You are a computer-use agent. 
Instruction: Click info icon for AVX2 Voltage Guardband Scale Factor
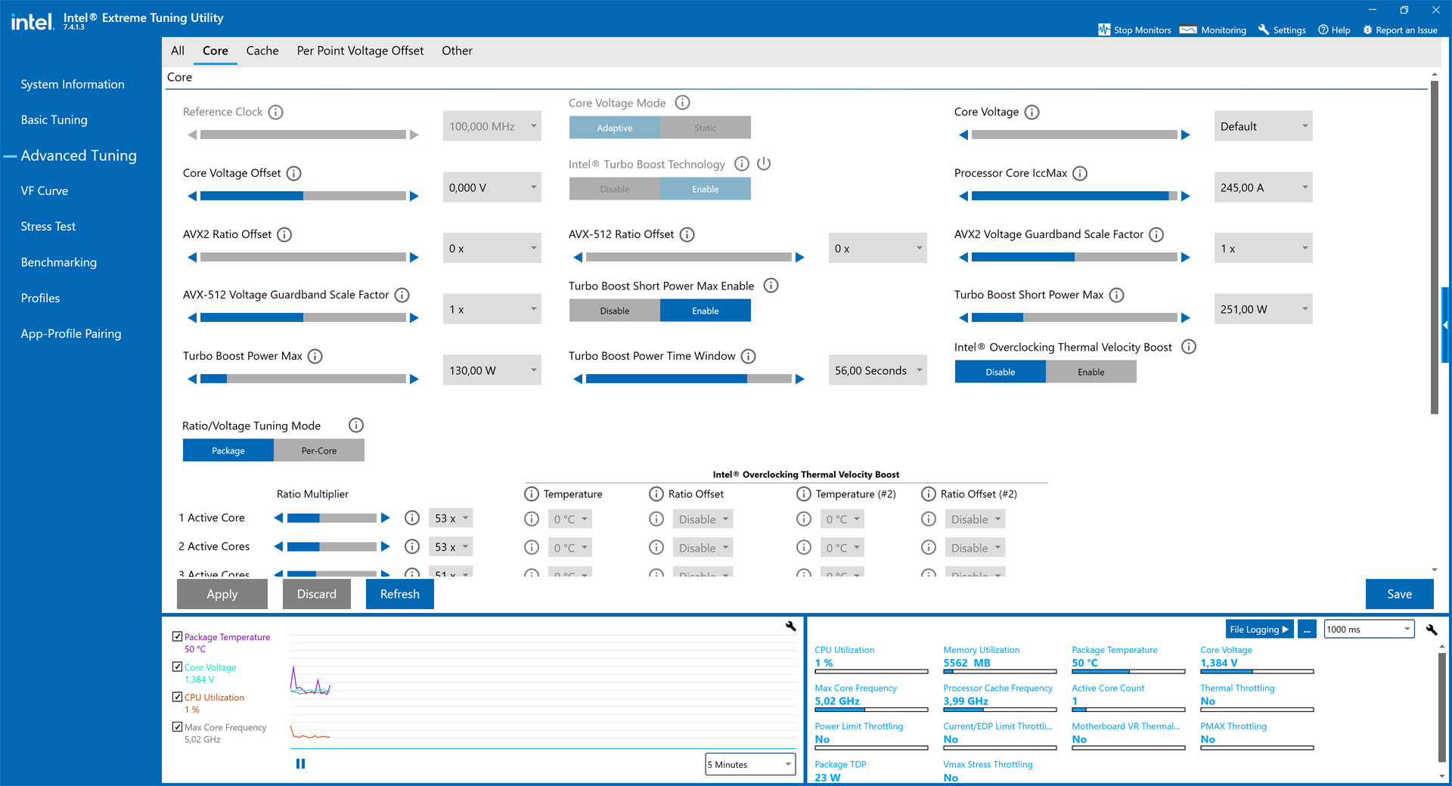[x=1156, y=234]
